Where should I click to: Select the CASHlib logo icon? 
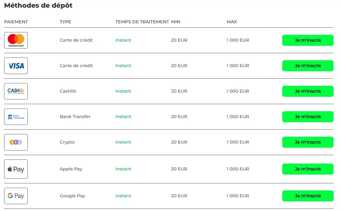[16, 91]
